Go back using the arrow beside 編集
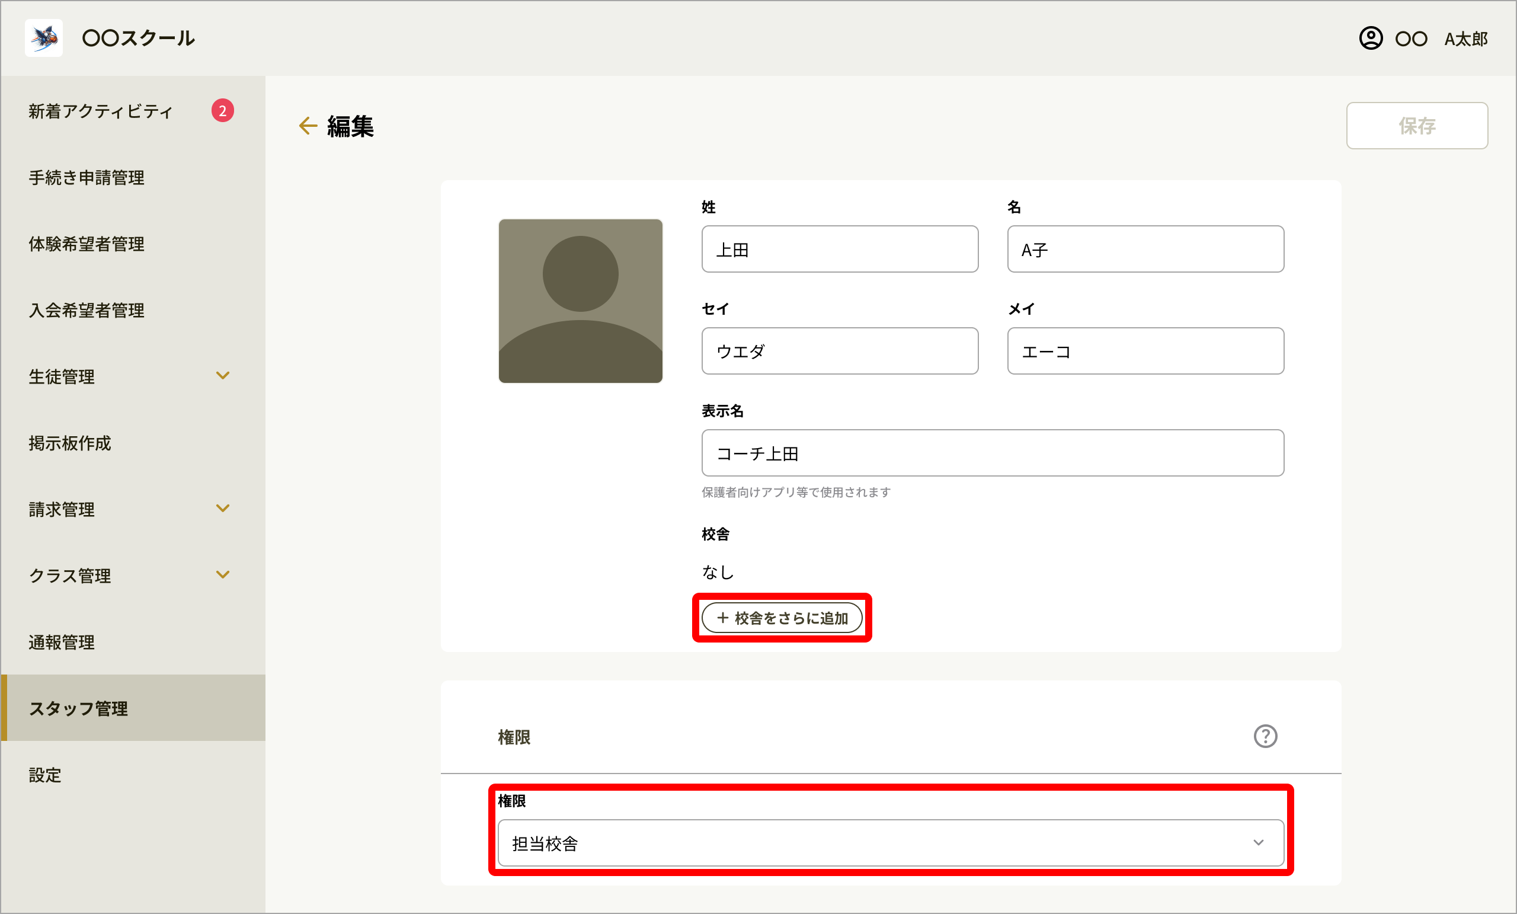The height and width of the screenshot is (914, 1517). coord(308,126)
